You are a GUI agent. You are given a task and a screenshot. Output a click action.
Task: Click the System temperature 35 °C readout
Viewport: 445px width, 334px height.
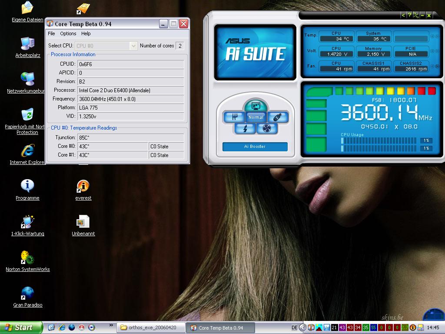click(x=374, y=39)
